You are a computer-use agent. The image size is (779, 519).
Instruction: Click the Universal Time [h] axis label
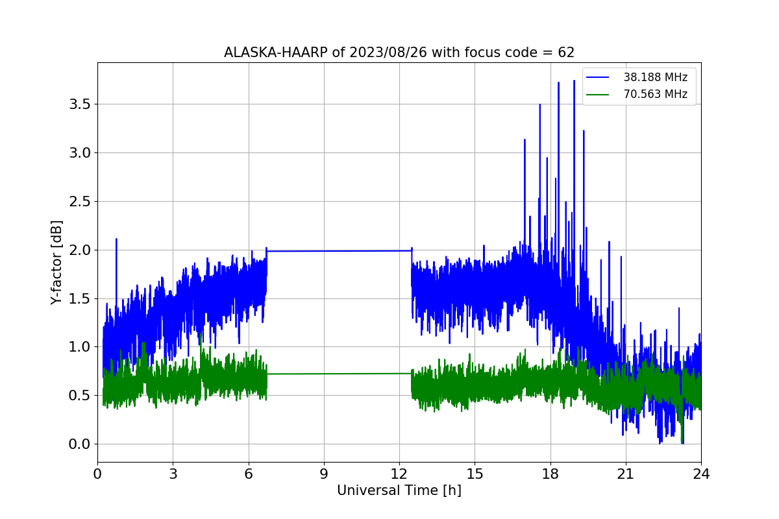coord(399,490)
